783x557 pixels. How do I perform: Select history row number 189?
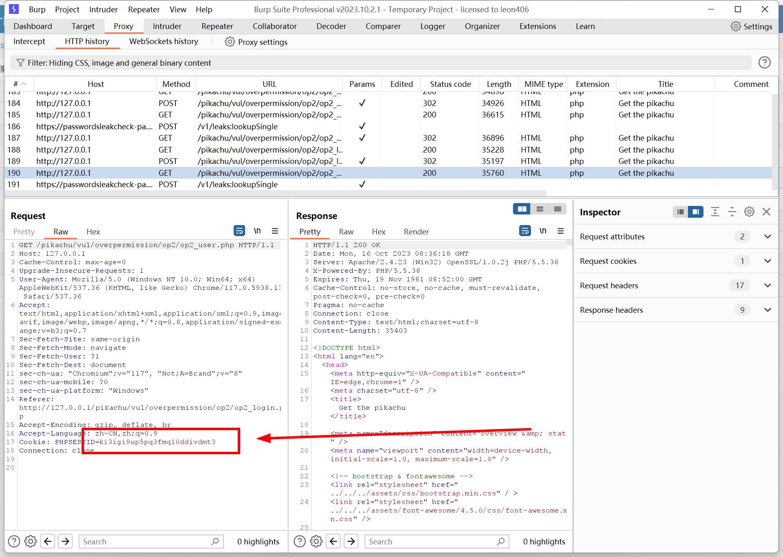pos(388,161)
